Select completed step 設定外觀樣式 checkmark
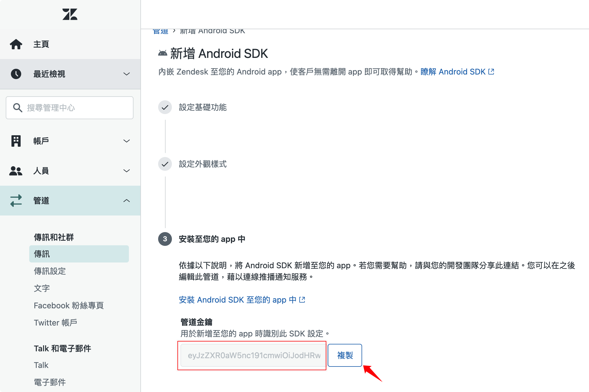Image resolution: width=589 pixels, height=392 pixels. click(x=165, y=164)
